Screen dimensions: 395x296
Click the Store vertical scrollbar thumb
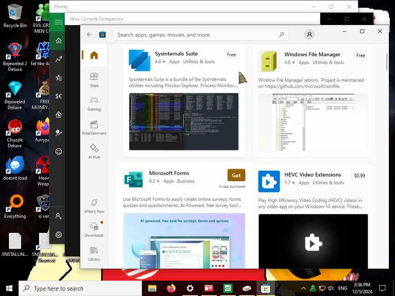pyautogui.click(x=387, y=61)
